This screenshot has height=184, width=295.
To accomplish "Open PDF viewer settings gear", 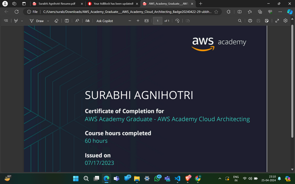I will tap(285, 21).
